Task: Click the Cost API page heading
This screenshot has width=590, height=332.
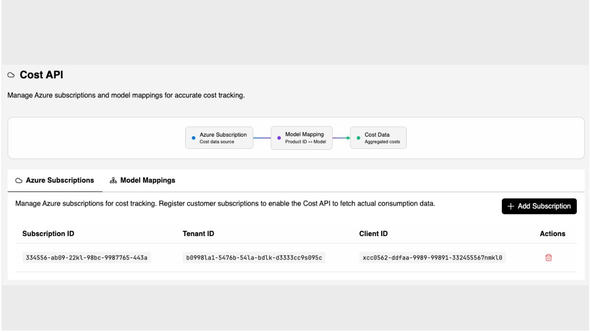Action: pyautogui.click(x=41, y=75)
